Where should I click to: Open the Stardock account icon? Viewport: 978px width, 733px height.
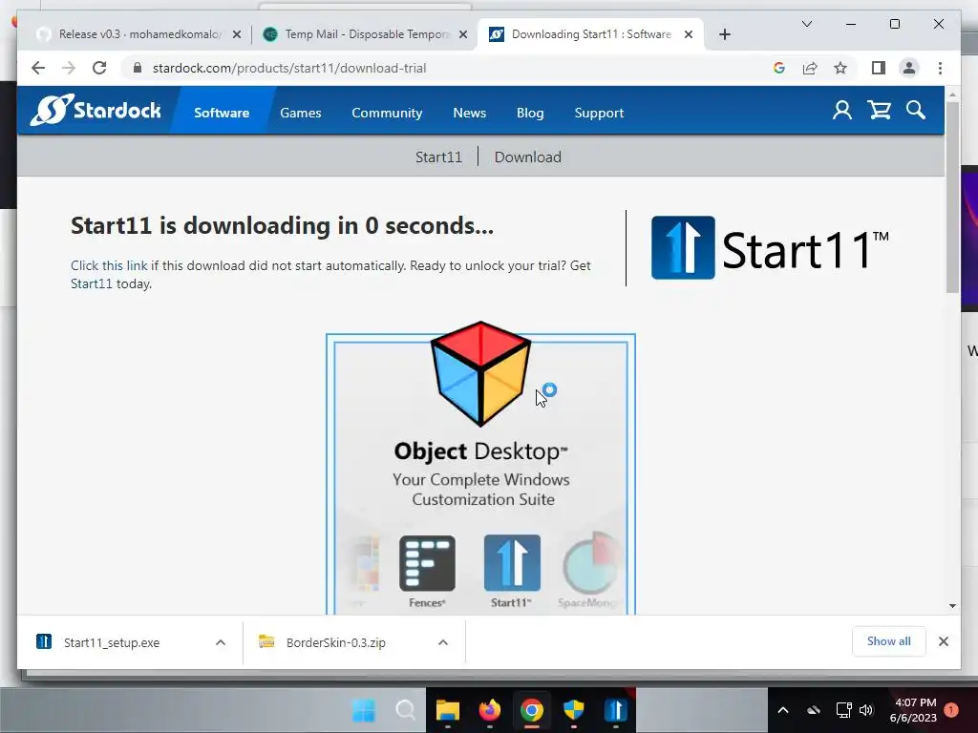click(x=842, y=111)
